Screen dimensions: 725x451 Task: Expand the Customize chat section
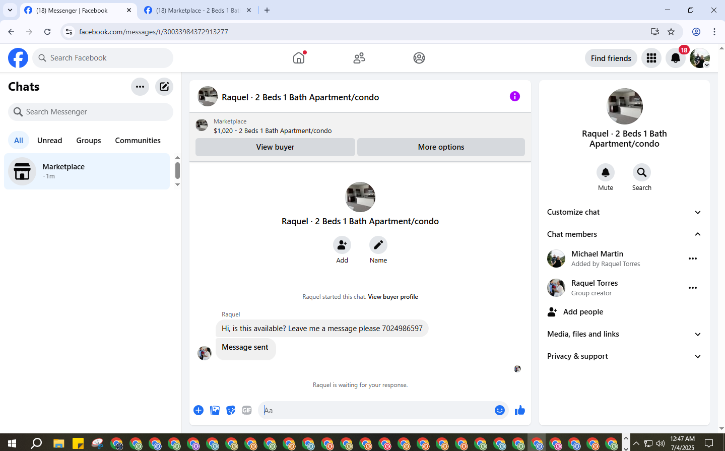point(624,212)
